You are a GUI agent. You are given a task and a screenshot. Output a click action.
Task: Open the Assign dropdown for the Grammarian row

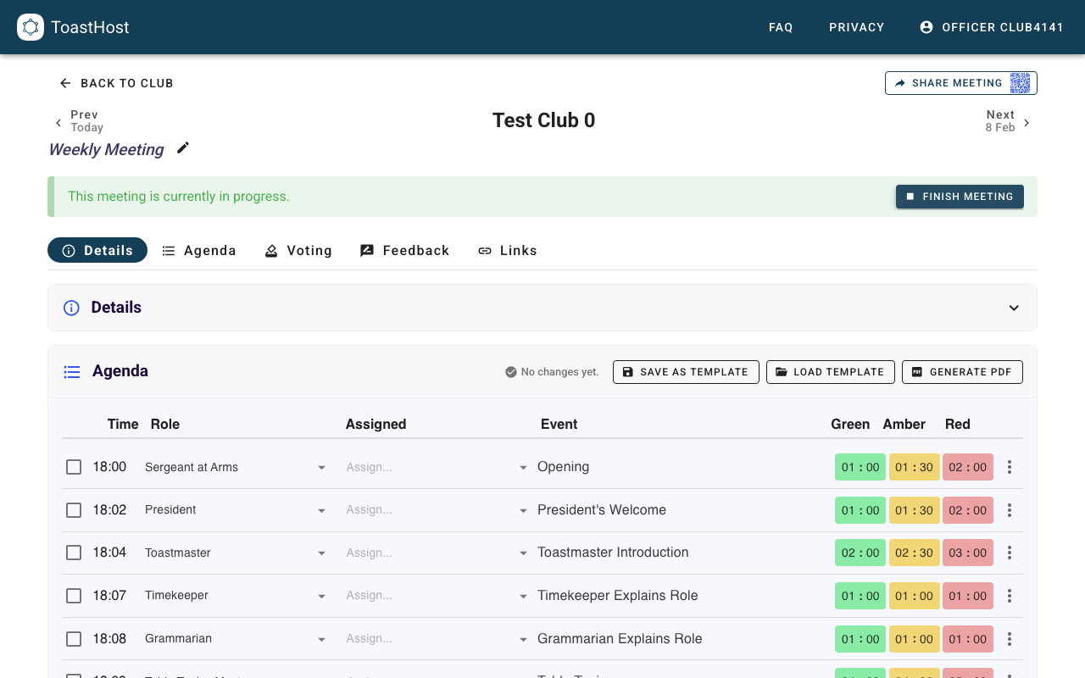pos(523,639)
